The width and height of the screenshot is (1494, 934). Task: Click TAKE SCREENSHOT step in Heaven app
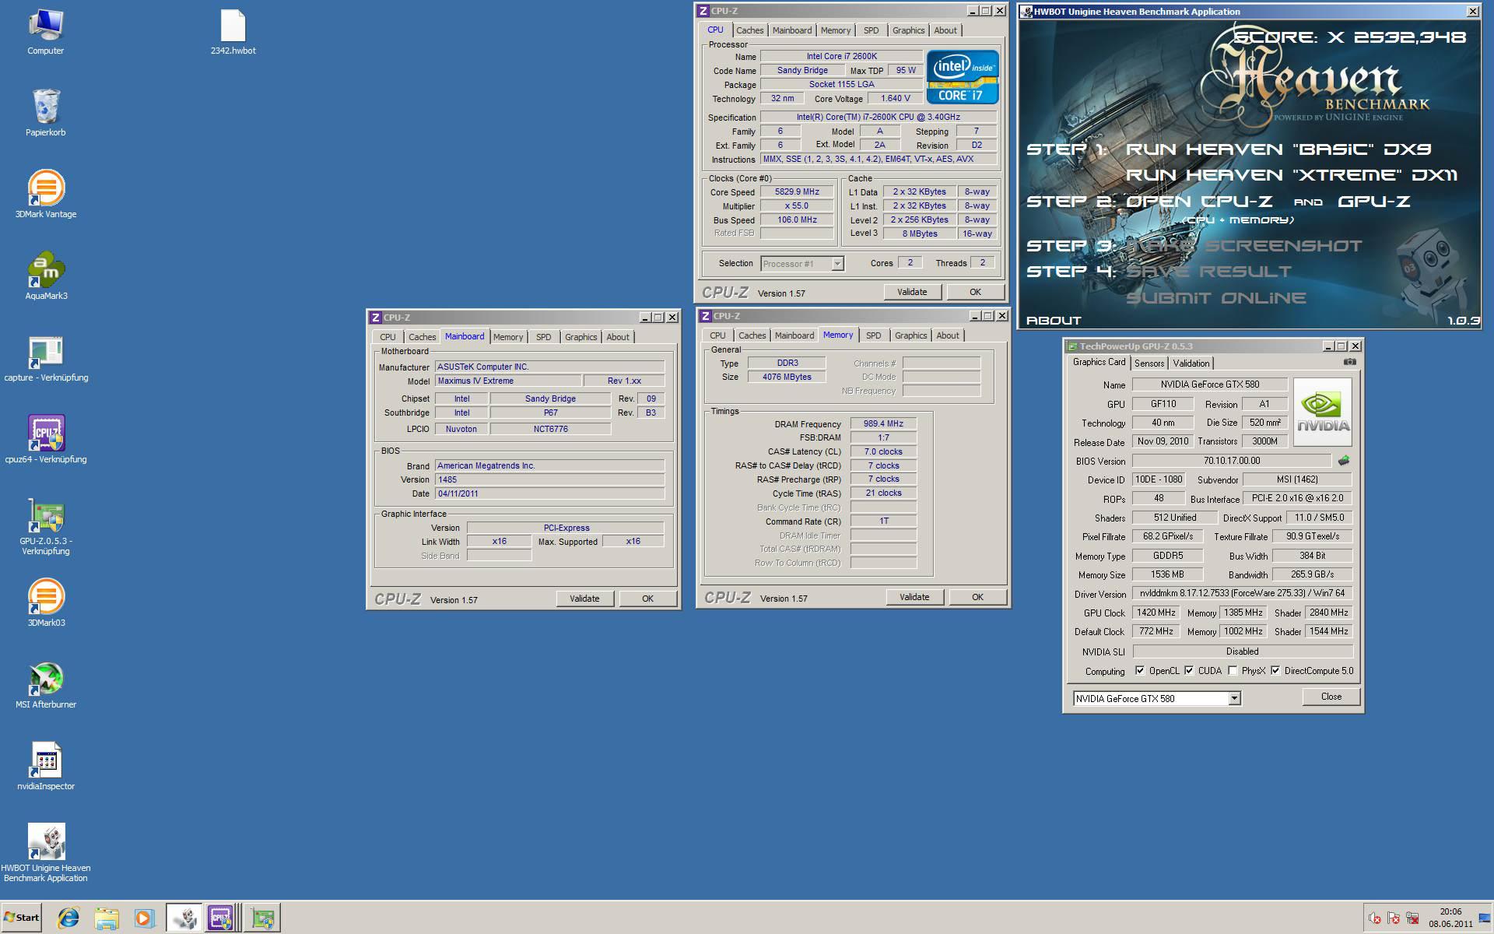pos(1244,245)
